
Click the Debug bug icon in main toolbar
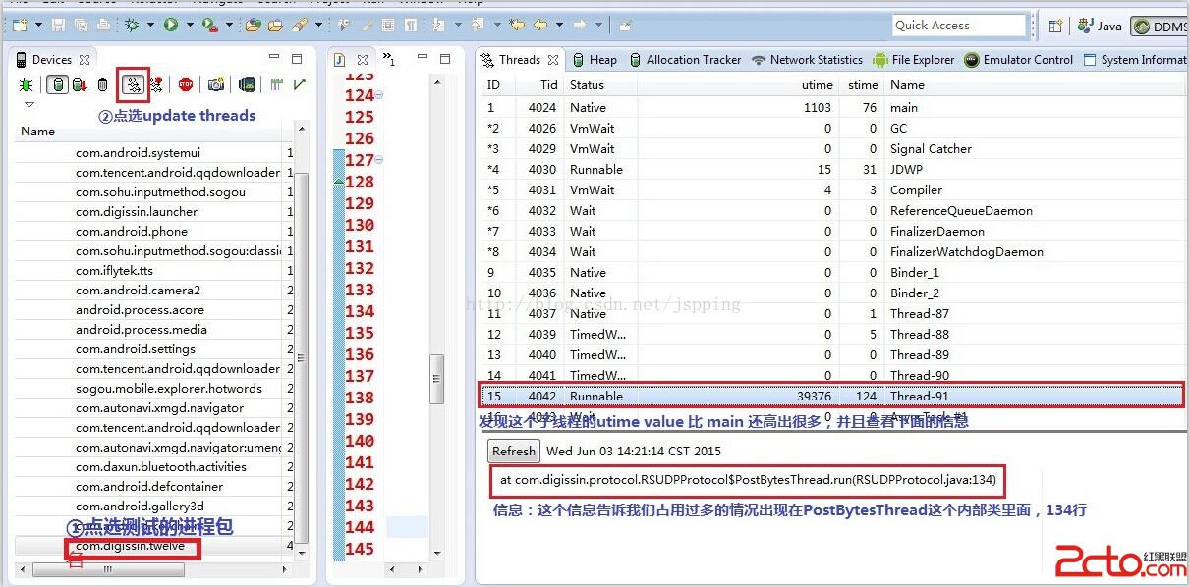coord(132,25)
